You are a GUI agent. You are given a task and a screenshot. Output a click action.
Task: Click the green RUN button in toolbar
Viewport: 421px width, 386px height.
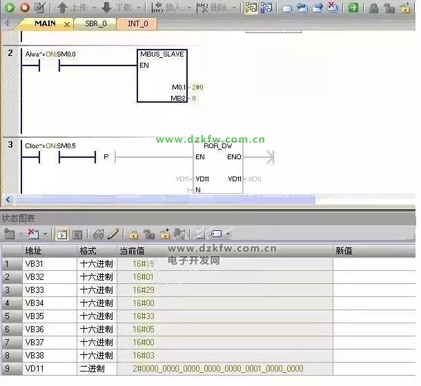point(10,8)
